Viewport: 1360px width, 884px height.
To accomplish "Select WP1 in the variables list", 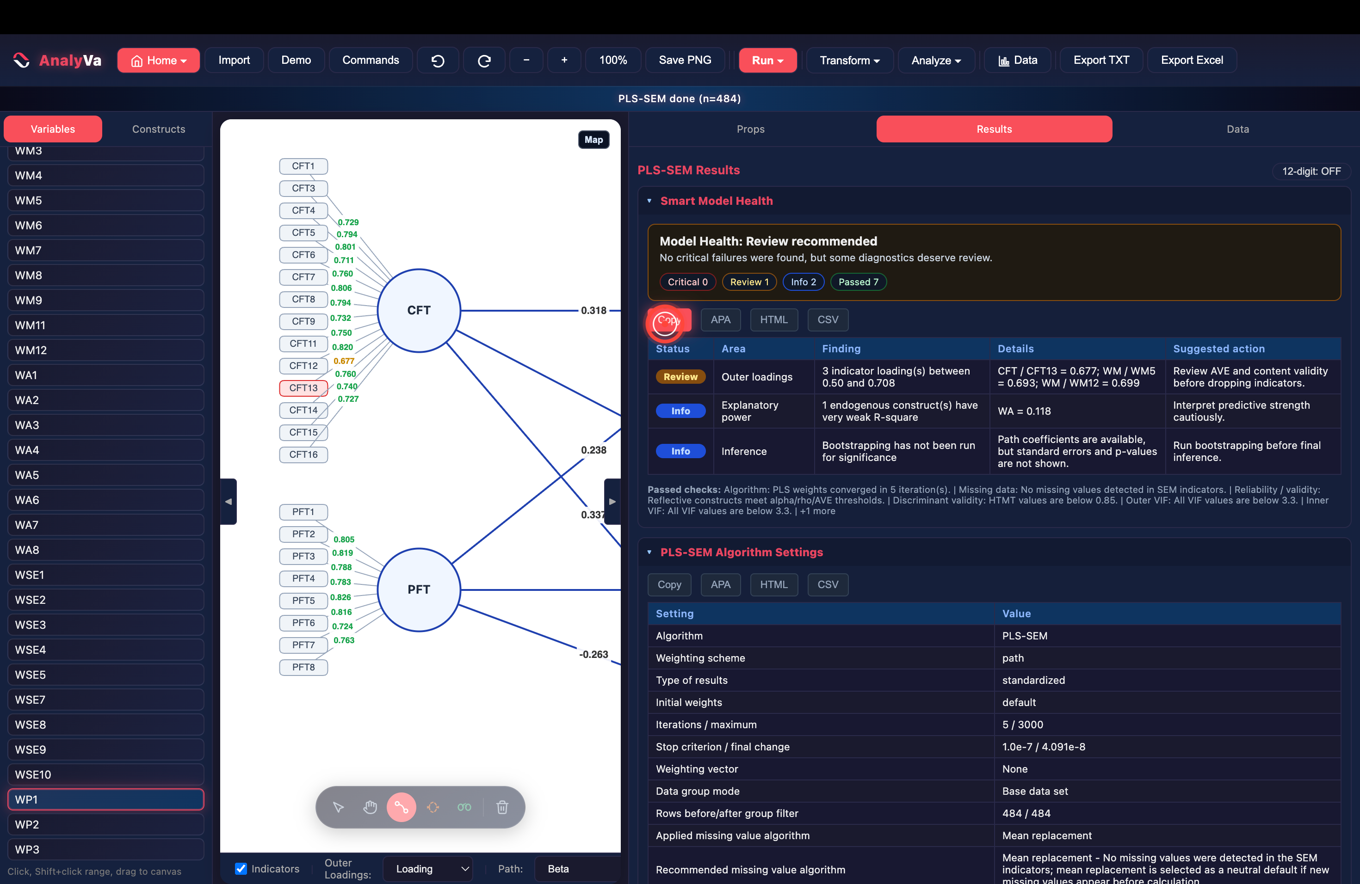I will coord(106,799).
